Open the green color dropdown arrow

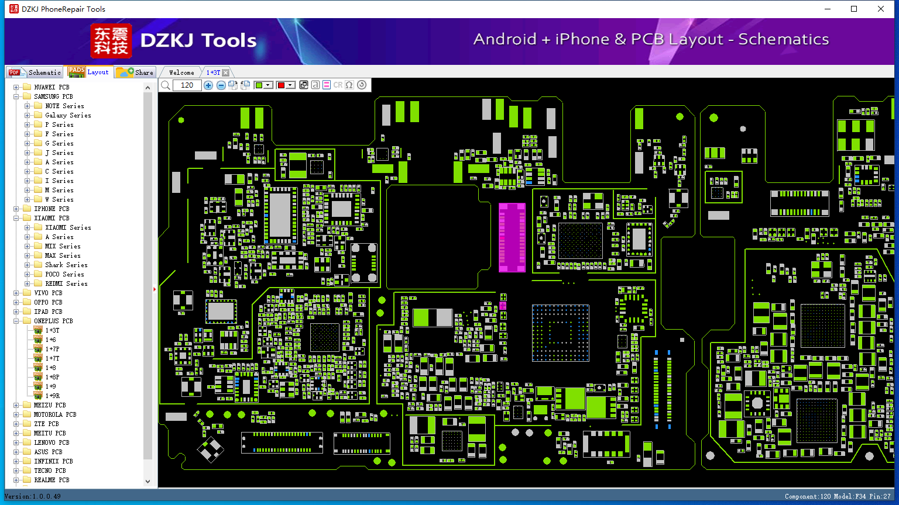268,85
